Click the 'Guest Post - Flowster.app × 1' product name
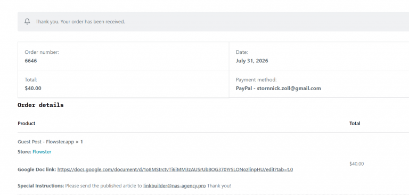This screenshot has height=195, width=409. (50, 142)
